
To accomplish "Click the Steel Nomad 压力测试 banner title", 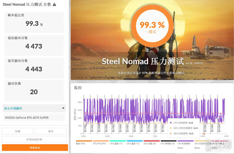I will [x=143, y=61].
